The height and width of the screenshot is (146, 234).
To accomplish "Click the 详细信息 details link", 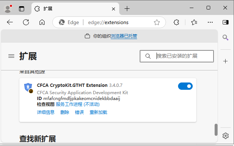I will click(x=46, y=112).
